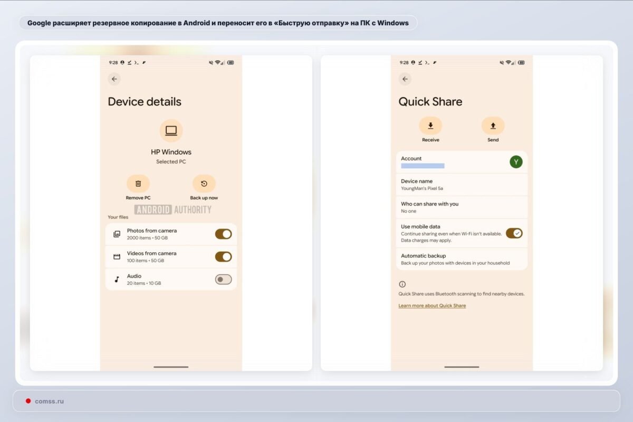Open the Device name setting
Image resolution: width=633 pixels, height=422 pixels.
[462, 185]
